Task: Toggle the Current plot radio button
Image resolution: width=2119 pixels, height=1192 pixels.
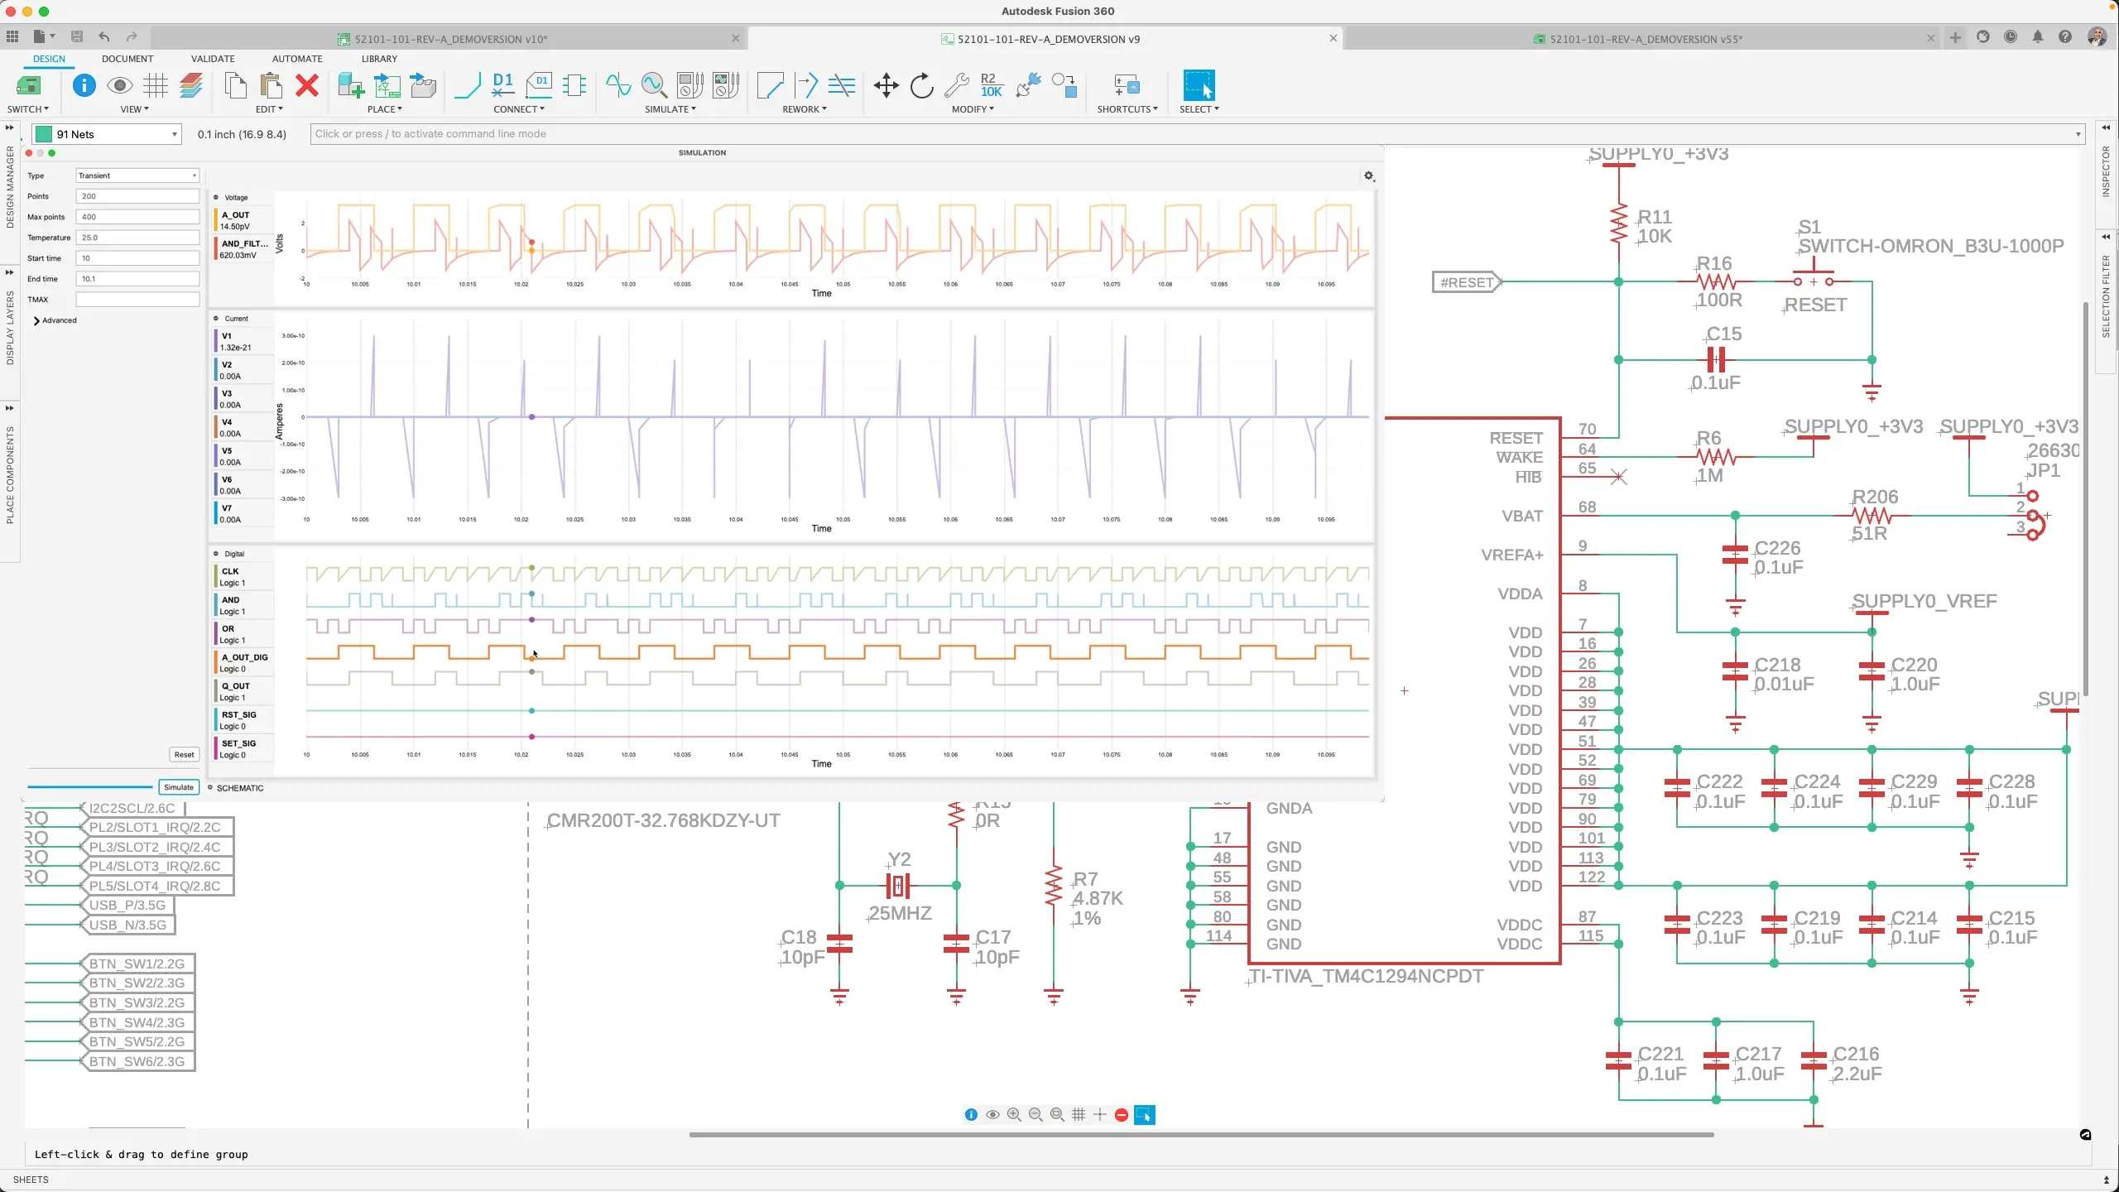Action: pos(216,318)
